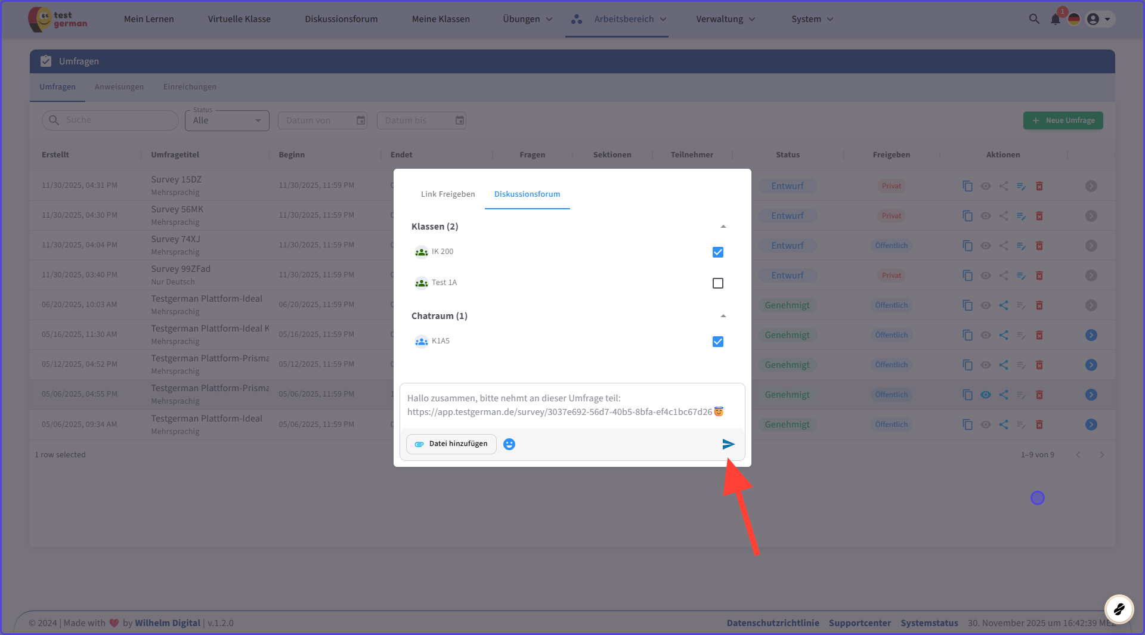Copy Survey 56MK with duplicate icon
1145x635 pixels.
tap(967, 216)
